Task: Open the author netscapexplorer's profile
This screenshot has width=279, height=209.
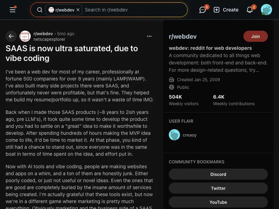Action: pos(49,39)
